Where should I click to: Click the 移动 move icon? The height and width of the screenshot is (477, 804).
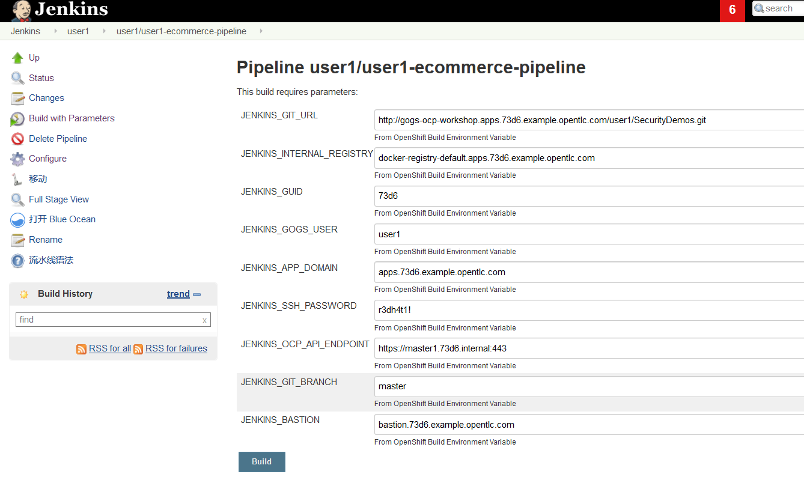[x=17, y=179]
